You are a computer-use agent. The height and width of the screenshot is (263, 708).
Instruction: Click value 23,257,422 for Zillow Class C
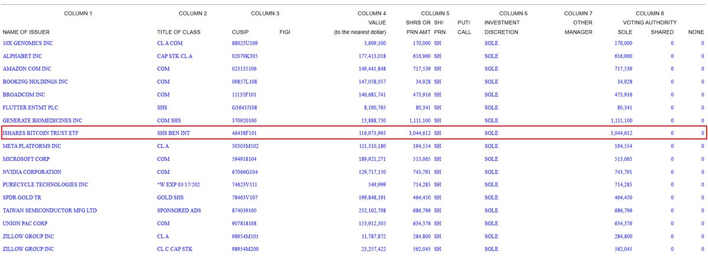point(373,249)
